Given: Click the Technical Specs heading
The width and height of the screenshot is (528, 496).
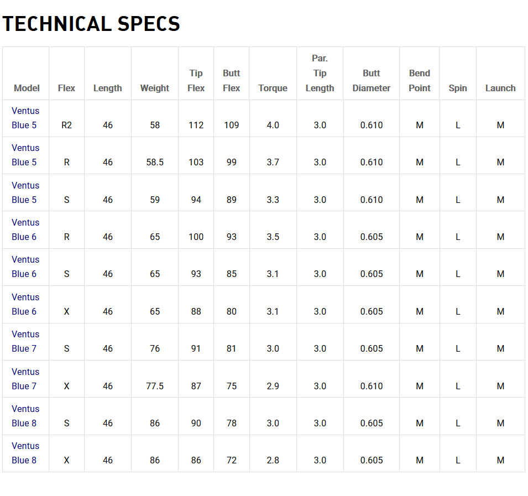Looking at the screenshot, I should coord(91,24).
